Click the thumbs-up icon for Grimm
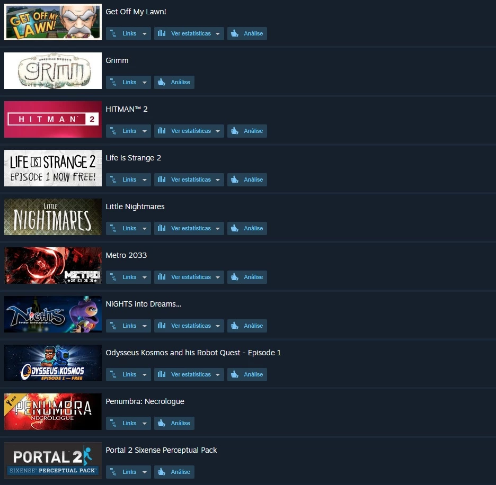Screen dimensions: 496x485 pos(162,82)
